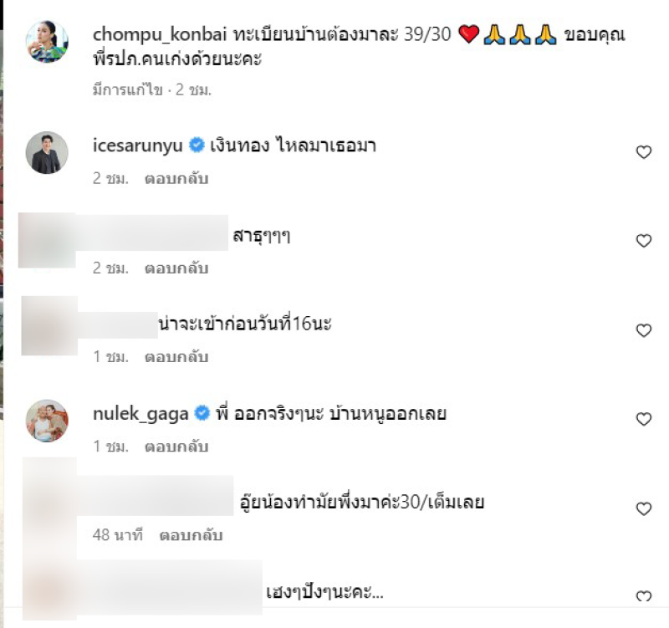Tap heart next to อุ๊ยน้องทำมัยพึ่งมาค่ะ30/เต็มเลย comment
The image size is (669, 628).
coord(643,508)
